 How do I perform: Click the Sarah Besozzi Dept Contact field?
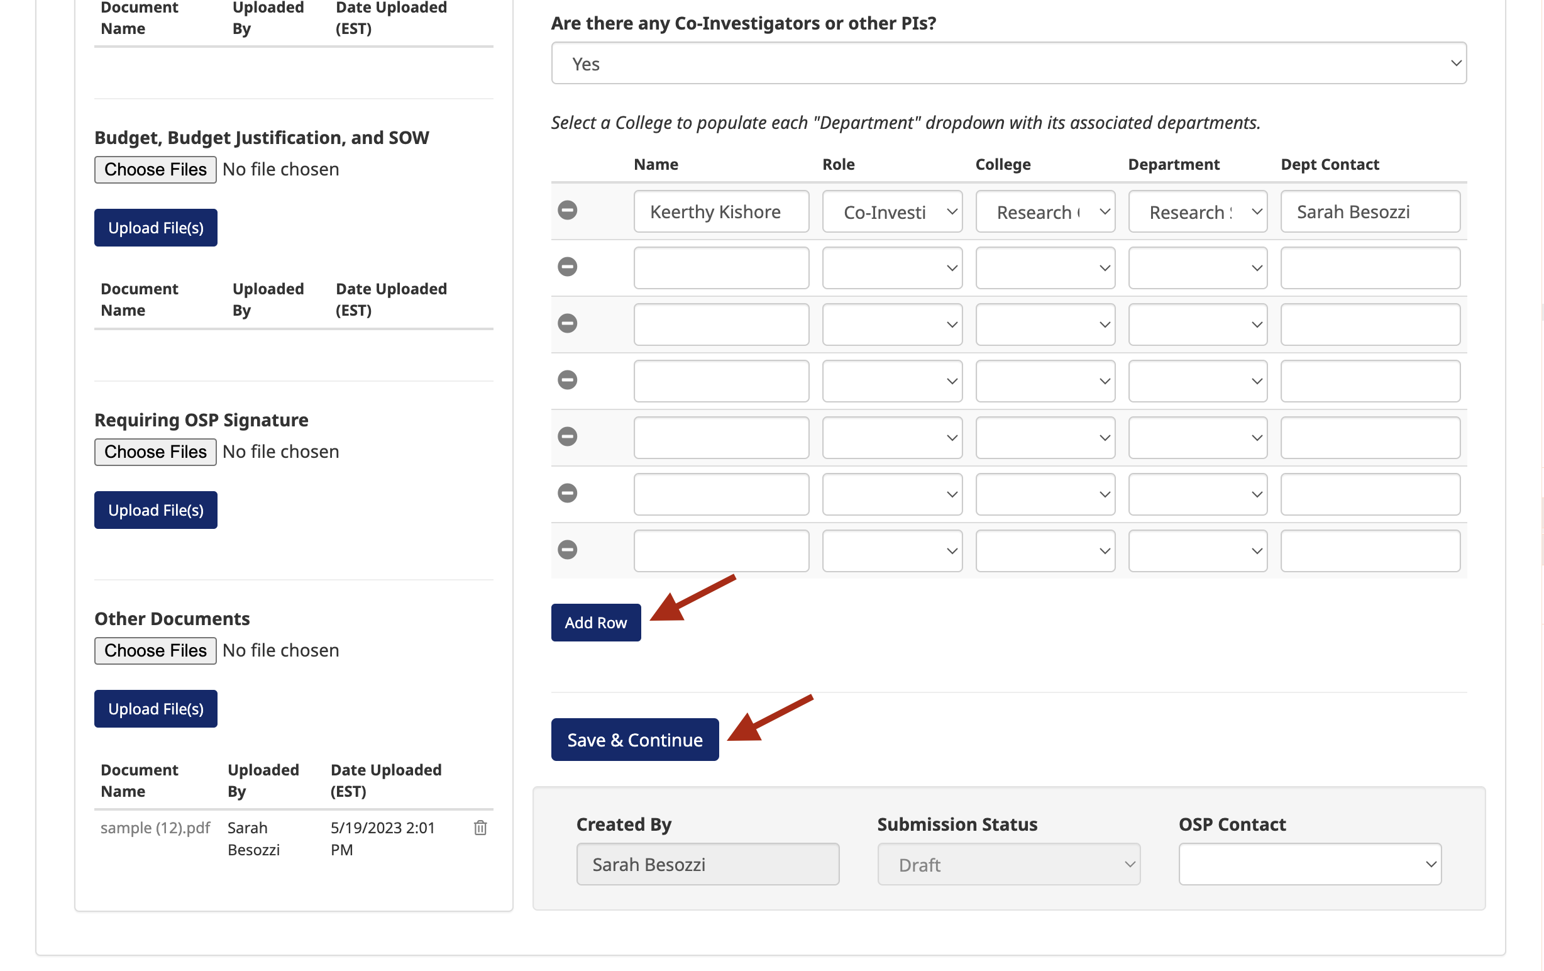click(x=1370, y=212)
